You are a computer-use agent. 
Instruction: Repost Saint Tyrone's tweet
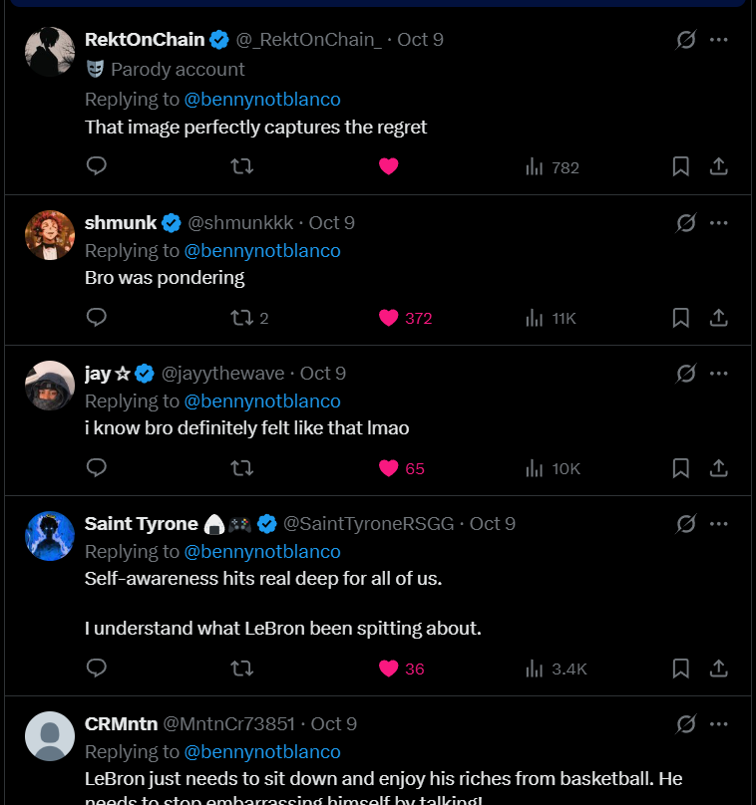(241, 669)
